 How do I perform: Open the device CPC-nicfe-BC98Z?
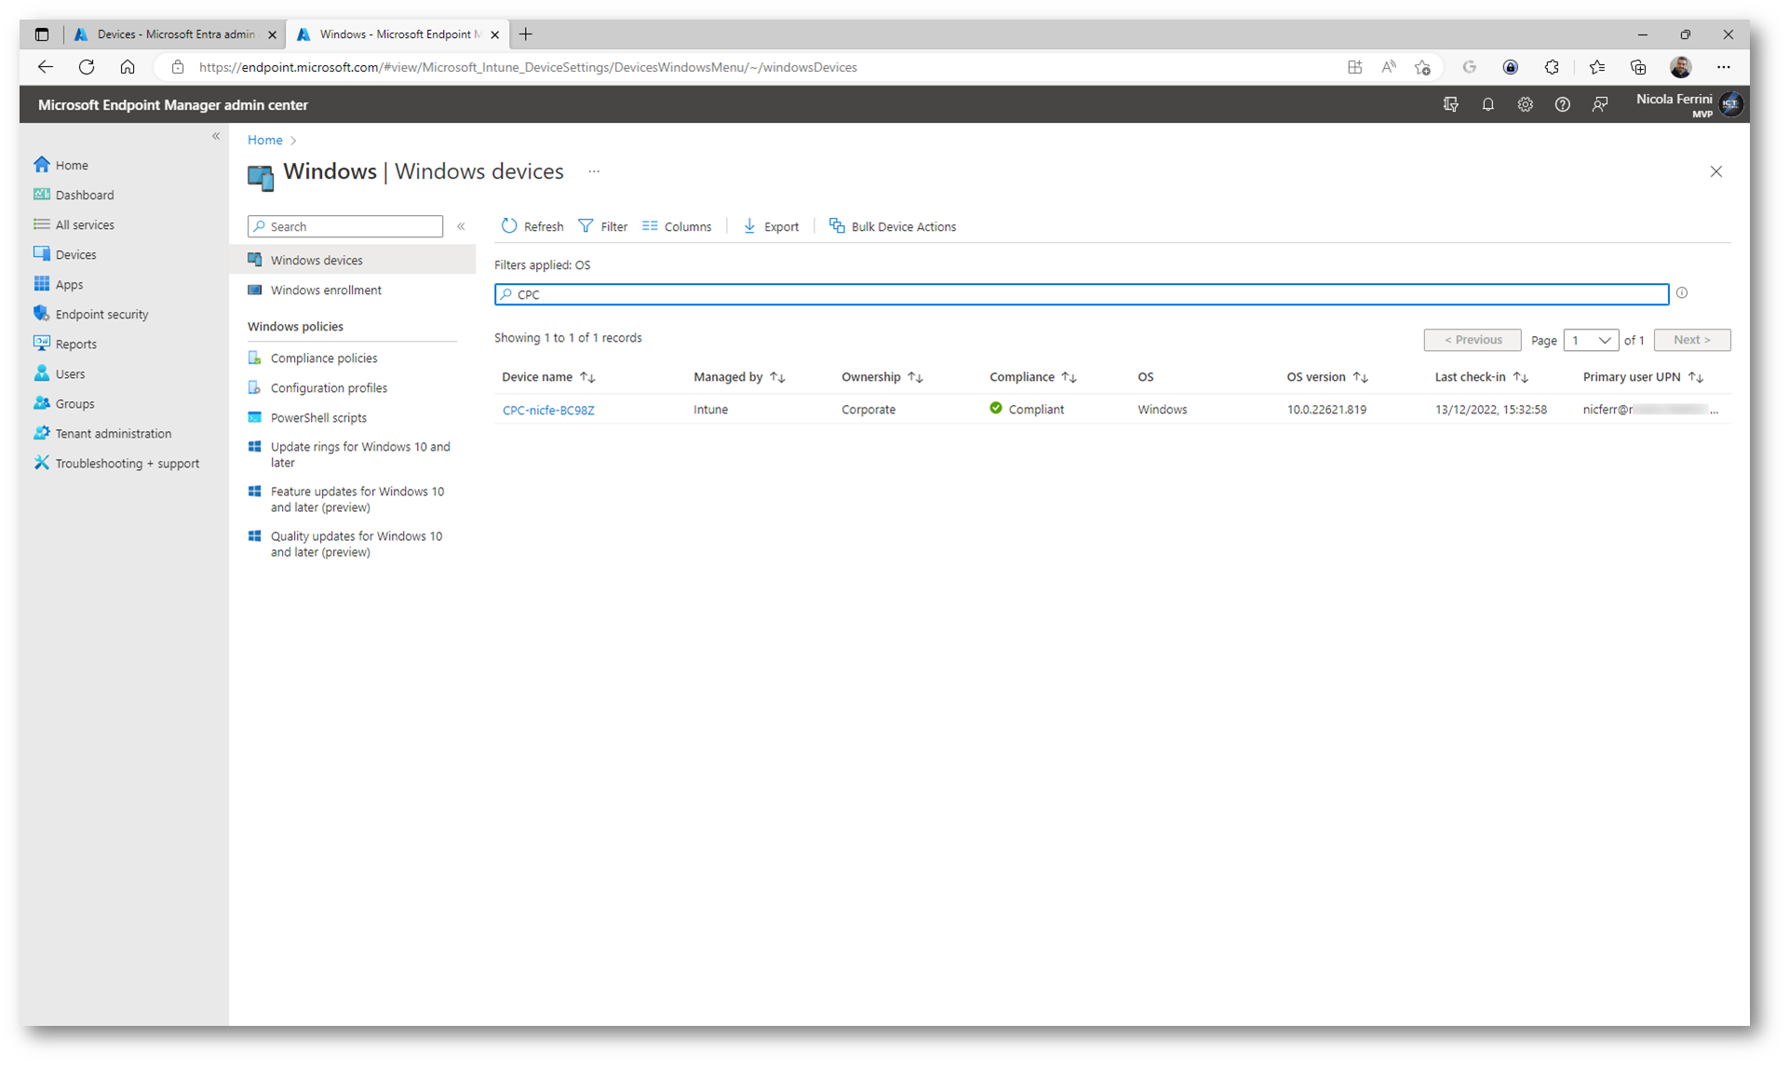click(548, 411)
